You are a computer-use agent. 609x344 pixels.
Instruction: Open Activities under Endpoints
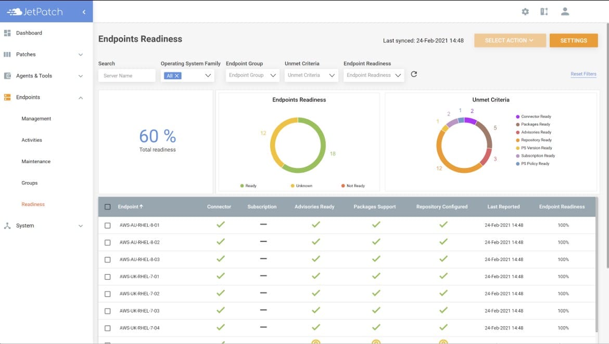31,140
